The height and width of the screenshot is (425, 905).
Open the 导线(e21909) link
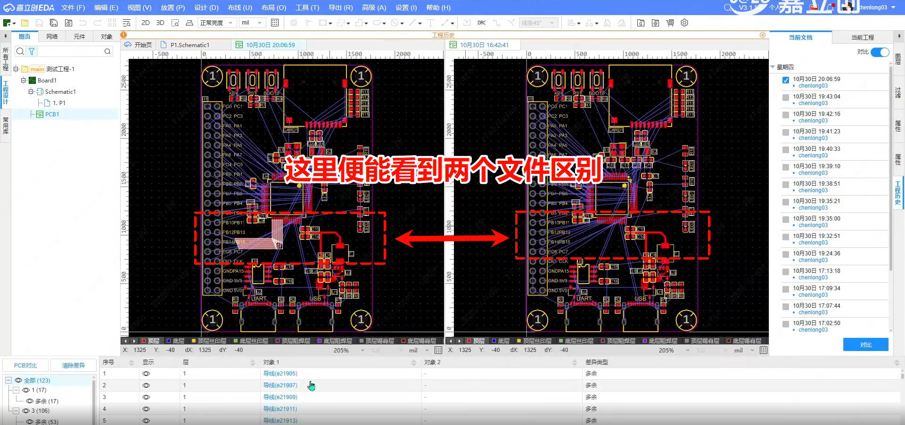[x=280, y=397]
